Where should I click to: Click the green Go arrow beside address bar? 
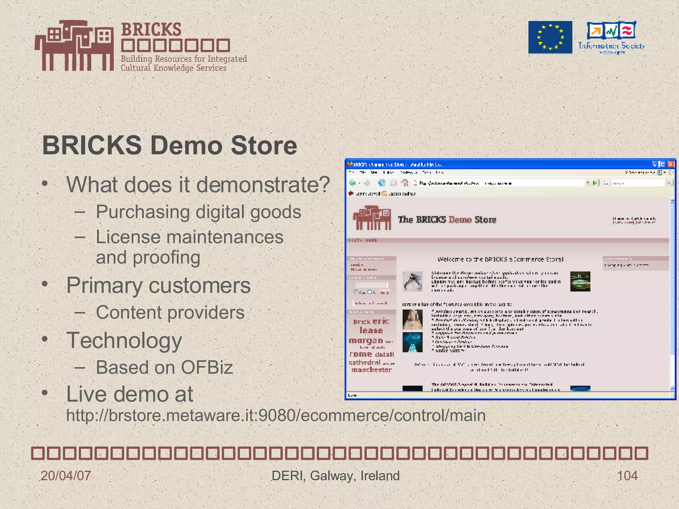(x=595, y=183)
